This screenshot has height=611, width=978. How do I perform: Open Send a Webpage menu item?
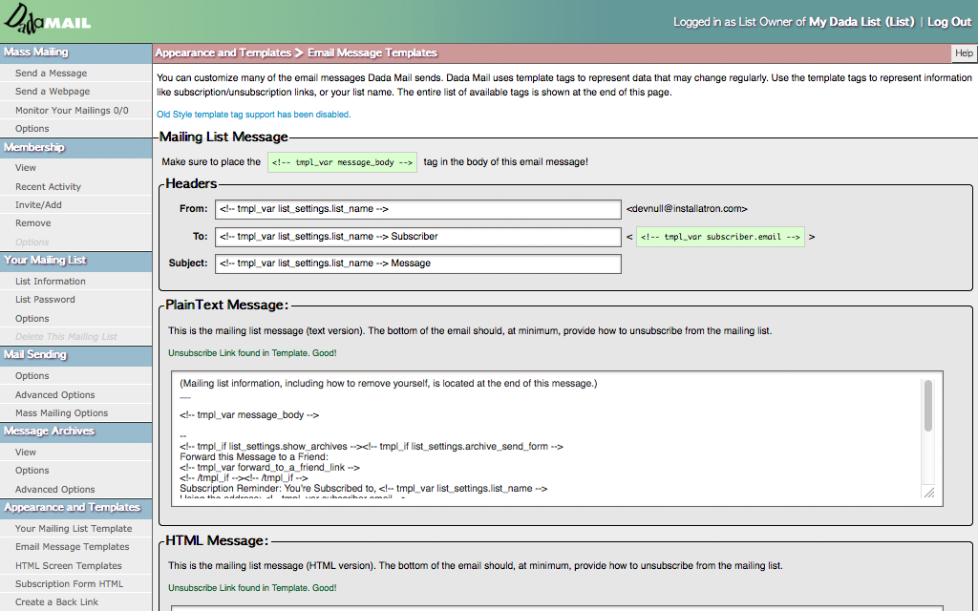[x=53, y=92]
